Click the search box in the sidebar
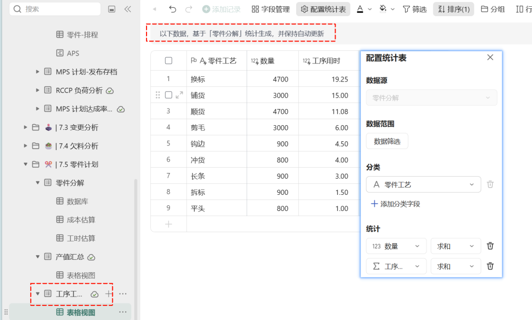This screenshot has width=532, height=320. coord(55,9)
